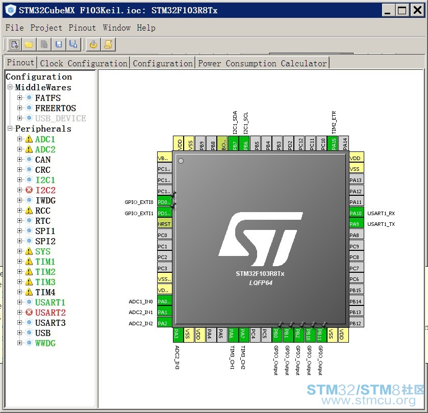Image resolution: width=428 pixels, height=413 pixels.
Task: Select the Pinout tab
Action: (x=20, y=63)
